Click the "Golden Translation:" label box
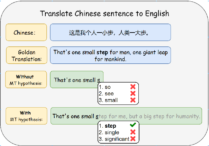Screen dimensions: 209x146 pyautogui.click(x=26, y=55)
